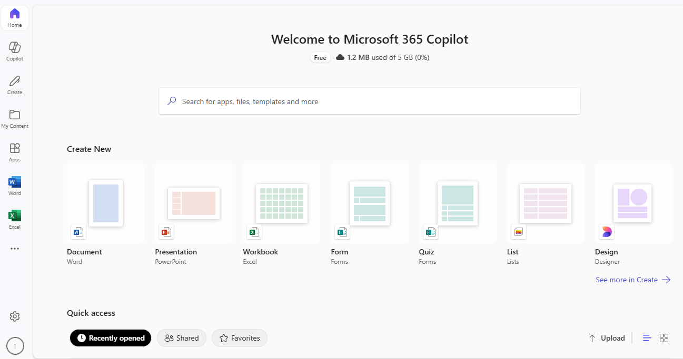The width and height of the screenshot is (683, 359).
Task: Open My Content from the sidebar
Action: [14, 118]
